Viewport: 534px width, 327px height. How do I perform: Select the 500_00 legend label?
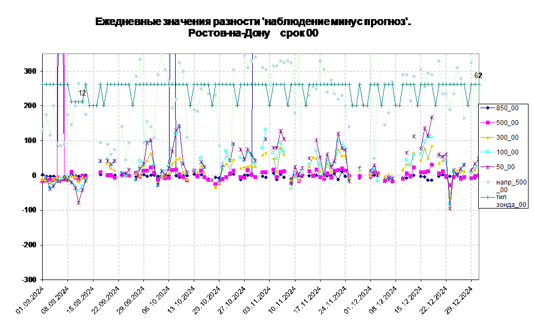tap(507, 123)
